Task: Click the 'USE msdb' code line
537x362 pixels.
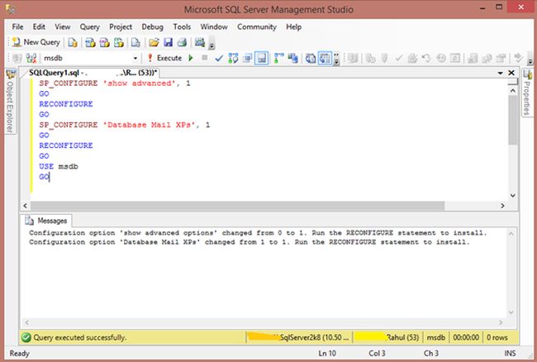Action: tap(59, 166)
